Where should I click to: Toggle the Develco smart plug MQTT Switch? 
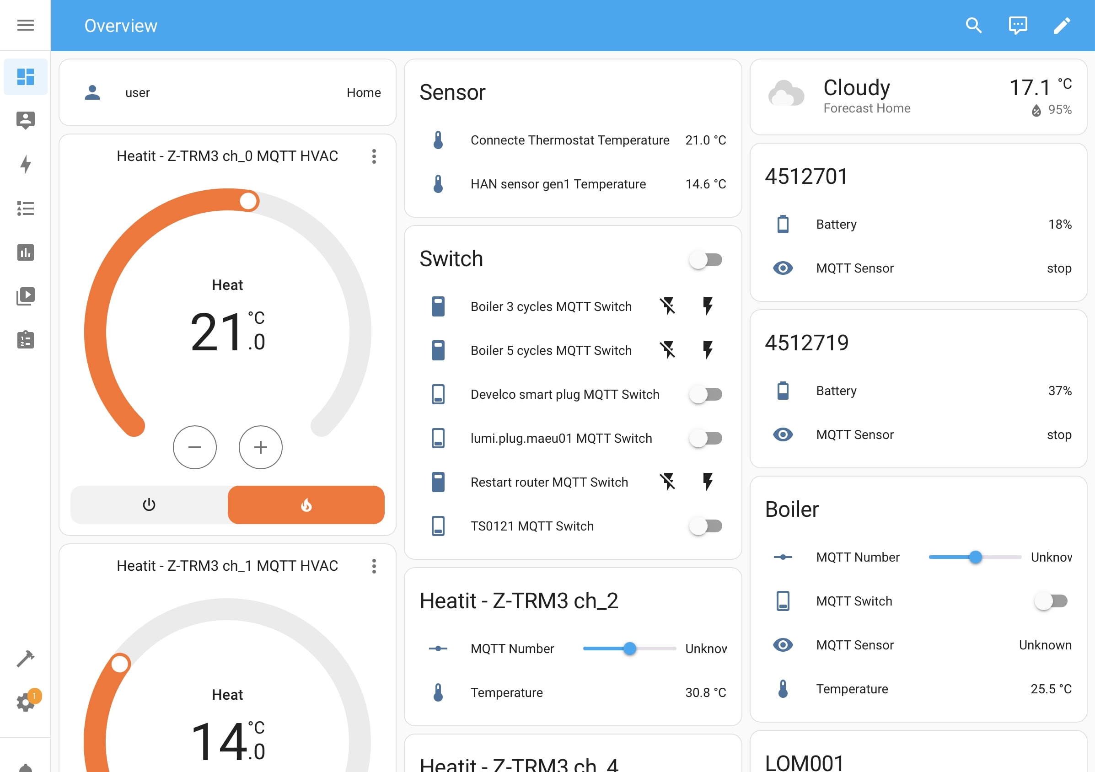click(x=705, y=394)
